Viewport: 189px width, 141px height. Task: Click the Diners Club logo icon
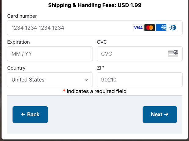point(173,28)
